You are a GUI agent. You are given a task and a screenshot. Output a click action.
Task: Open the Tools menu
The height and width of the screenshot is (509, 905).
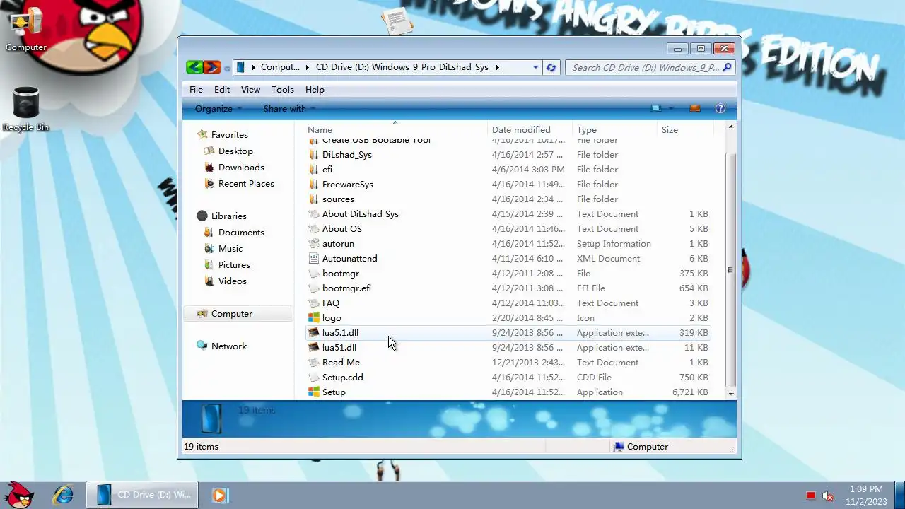[282, 90]
